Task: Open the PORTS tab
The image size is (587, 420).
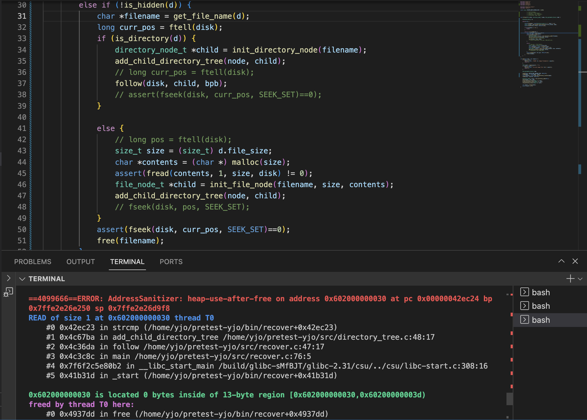Action: [171, 262]
